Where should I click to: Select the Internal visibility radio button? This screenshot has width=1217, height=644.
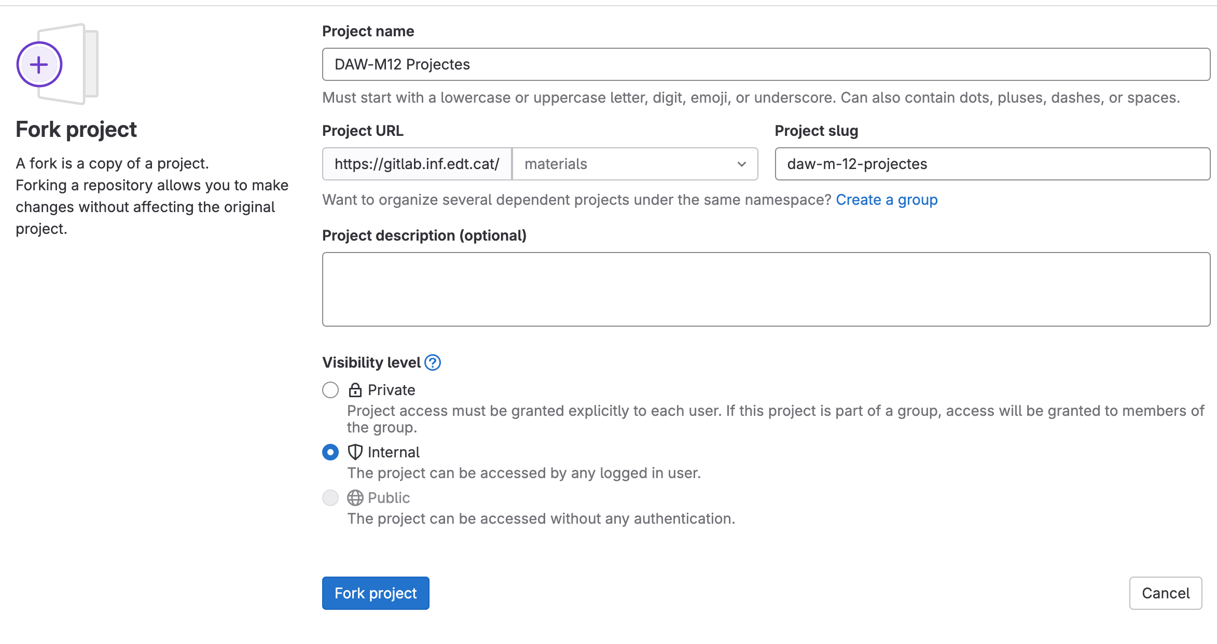pyautogui.click(x=330, y=452)
